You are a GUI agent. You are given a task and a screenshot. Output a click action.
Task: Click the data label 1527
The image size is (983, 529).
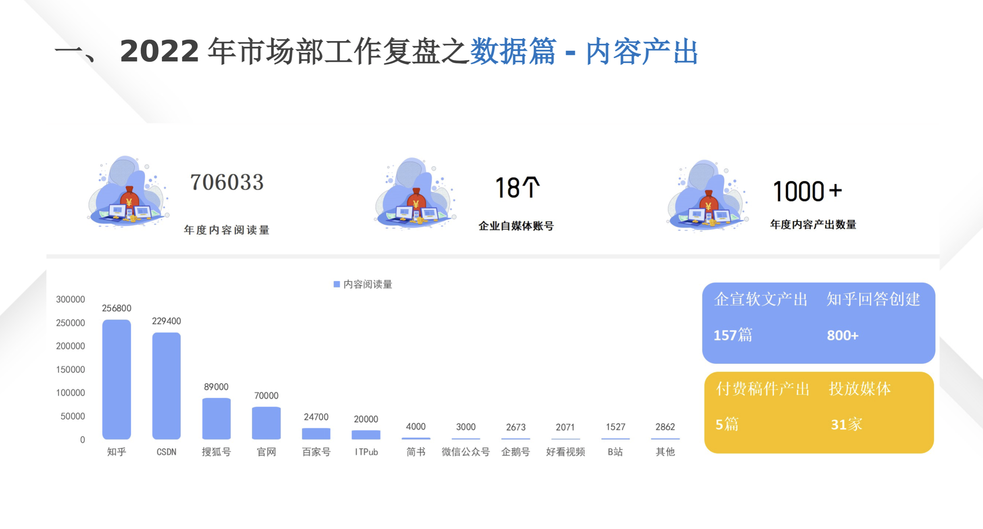615,427
